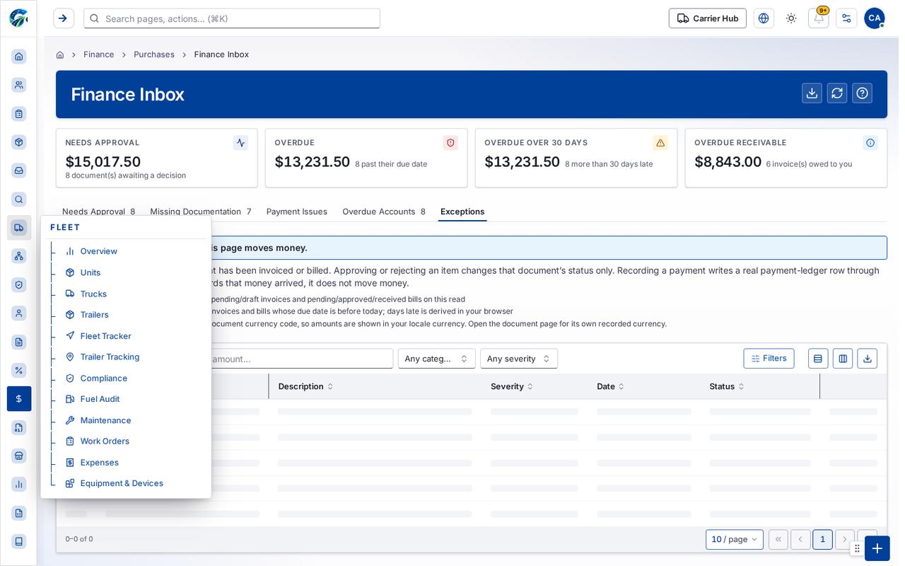Open the Filters button
This screenshot has height=566, width=905.
pos(769,359)
